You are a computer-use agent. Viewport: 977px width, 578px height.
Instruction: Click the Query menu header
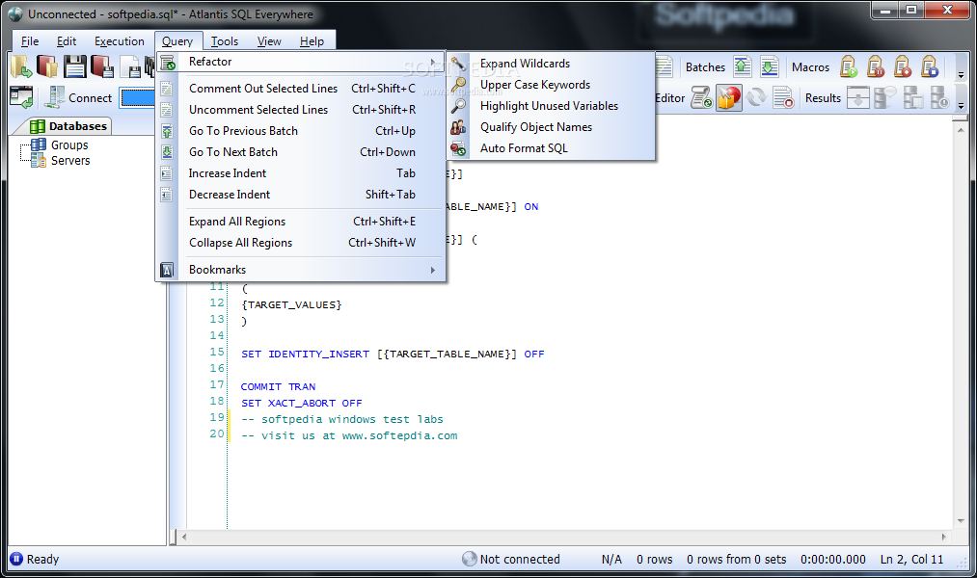[177, 41]
